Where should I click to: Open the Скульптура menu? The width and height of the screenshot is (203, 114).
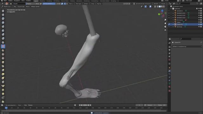(21, 6)
